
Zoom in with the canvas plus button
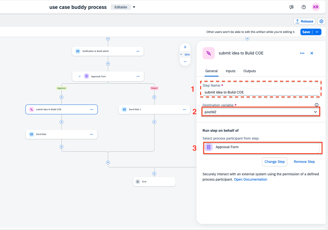[185, 47]
